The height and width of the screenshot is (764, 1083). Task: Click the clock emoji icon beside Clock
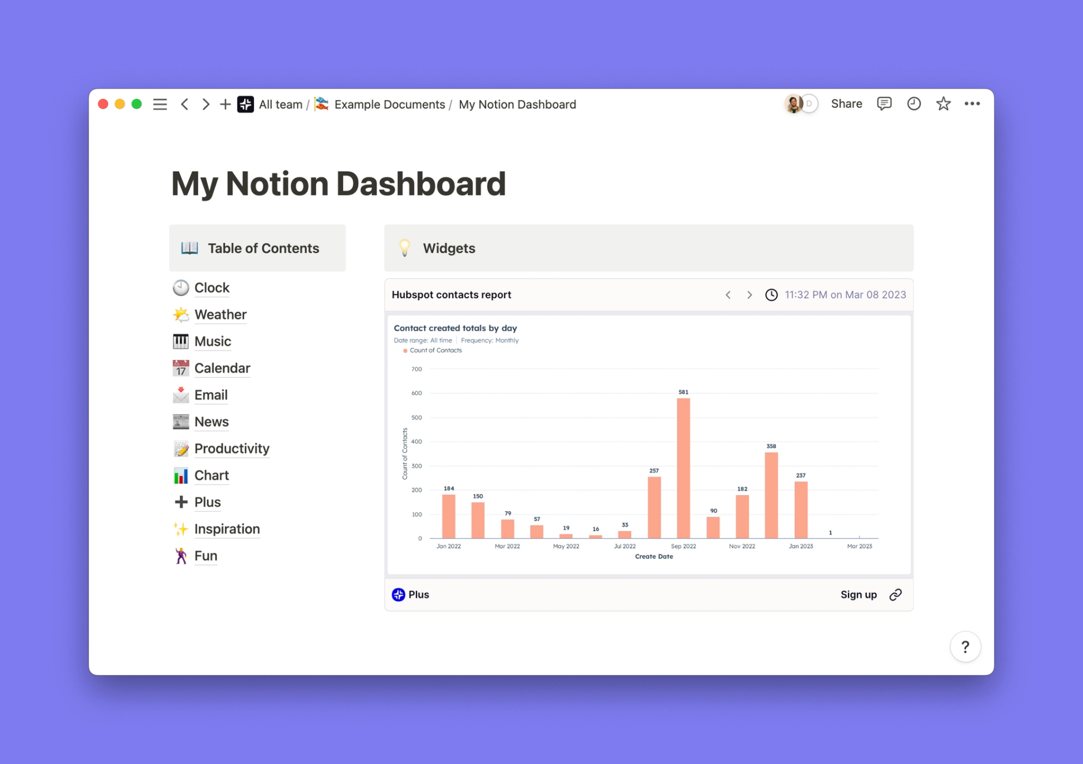coord(181,288)
